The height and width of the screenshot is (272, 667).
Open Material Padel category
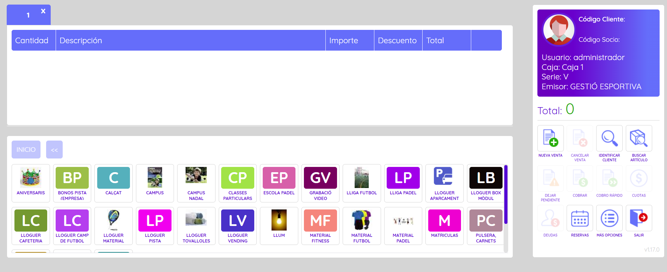pos(403,226)
